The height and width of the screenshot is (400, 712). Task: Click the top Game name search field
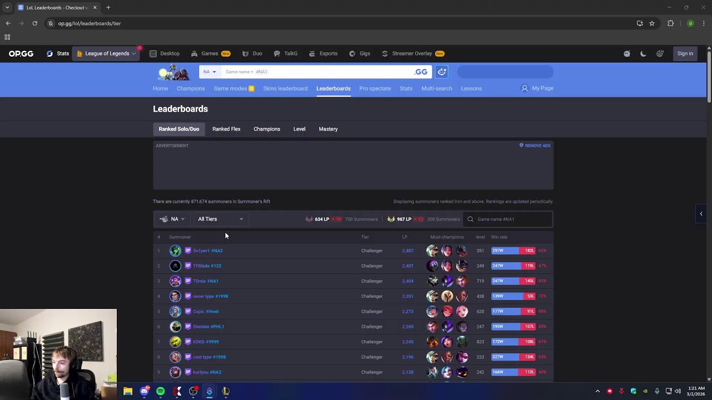[x=317, y=72]
